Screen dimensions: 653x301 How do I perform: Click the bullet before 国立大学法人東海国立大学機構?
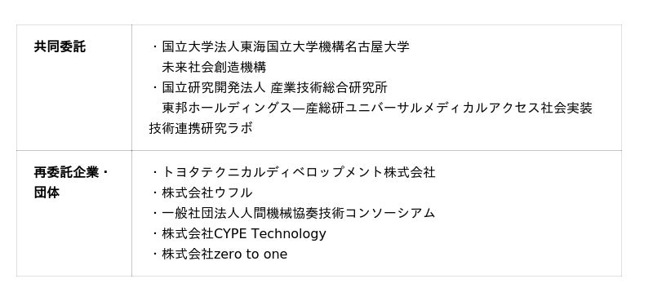[155, 46]
